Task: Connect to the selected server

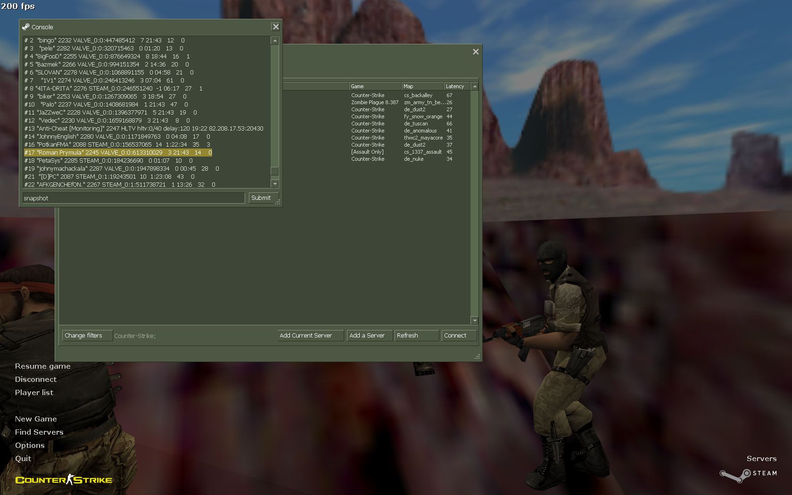Action: pos(459,336)
